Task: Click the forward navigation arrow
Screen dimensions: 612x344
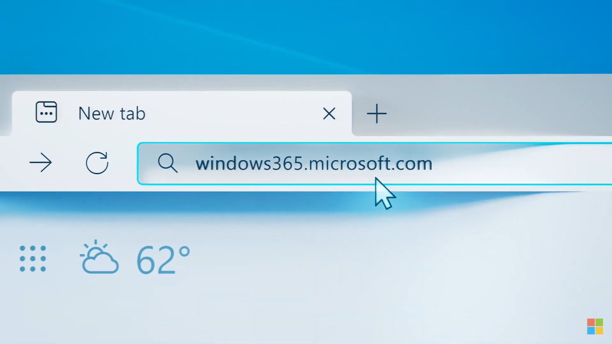Action: pos(41,163)
